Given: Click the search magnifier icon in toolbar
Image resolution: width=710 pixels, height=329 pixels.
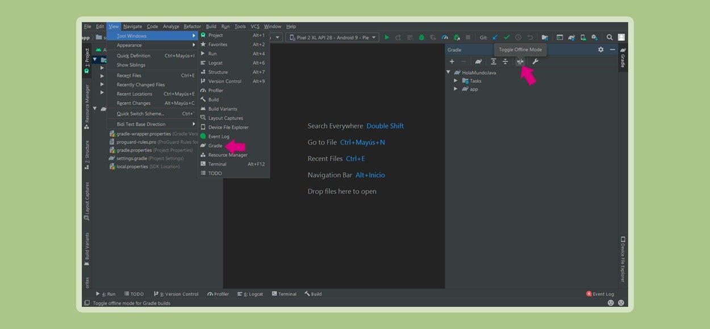Looking at the screenshot, I should (x=609, y=37).
